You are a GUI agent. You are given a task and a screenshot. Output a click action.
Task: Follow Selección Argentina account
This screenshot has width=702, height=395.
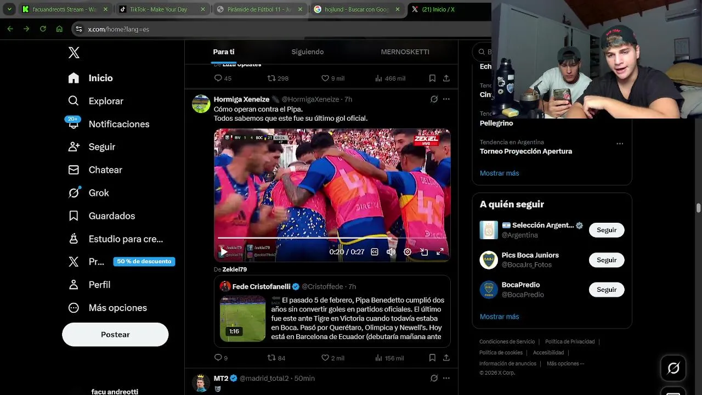(x=607, y=230)
